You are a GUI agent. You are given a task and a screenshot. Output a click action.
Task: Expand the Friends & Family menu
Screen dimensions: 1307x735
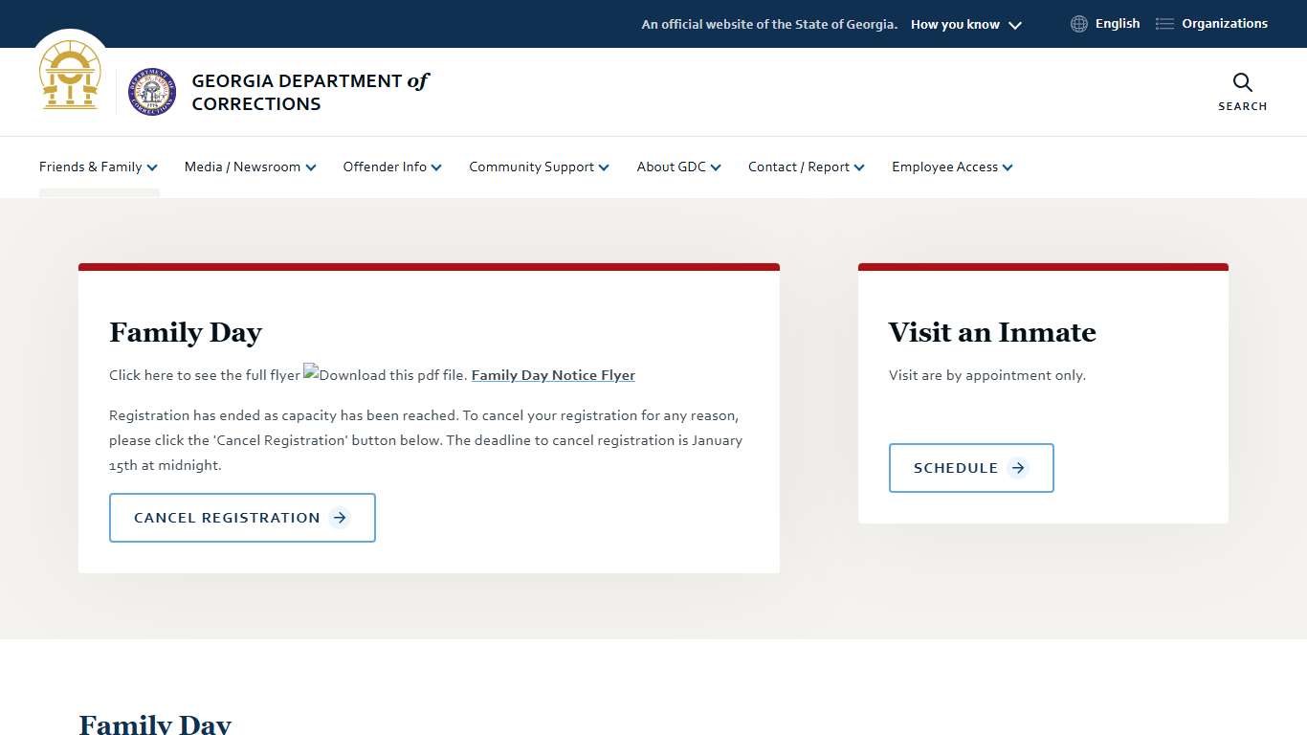[99, 167]
